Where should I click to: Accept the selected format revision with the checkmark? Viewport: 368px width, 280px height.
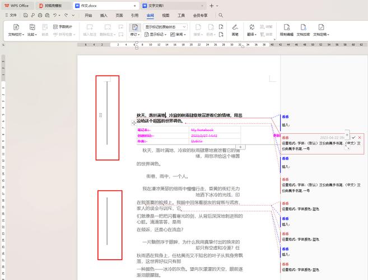click(353, 138)
